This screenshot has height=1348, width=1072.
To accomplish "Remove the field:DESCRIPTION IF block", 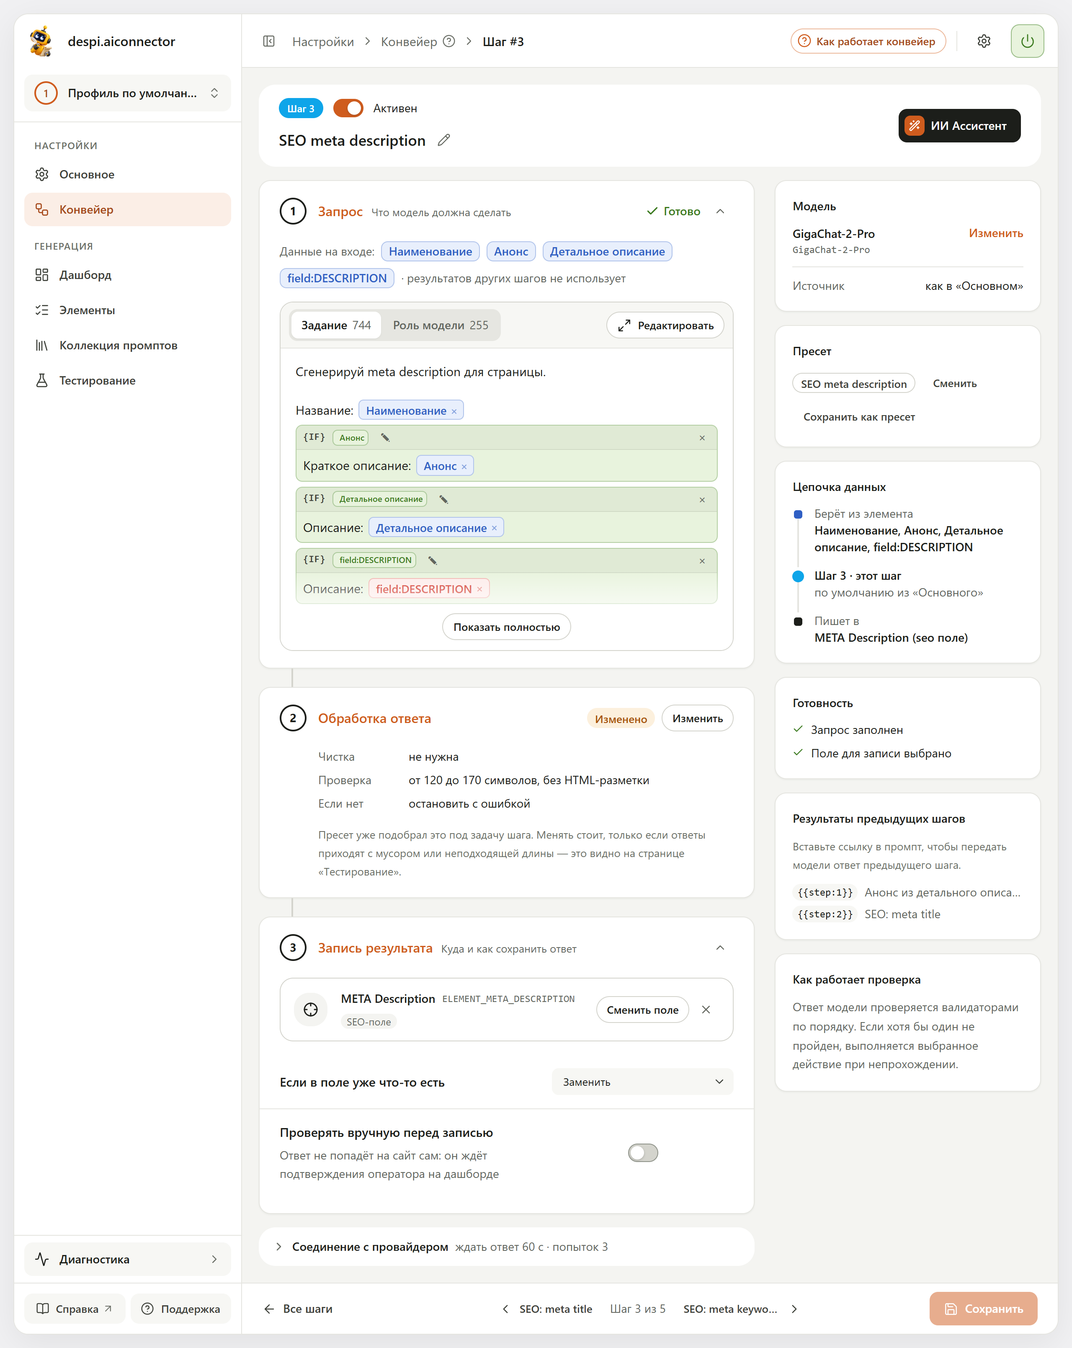I will (x=702, y=561).
